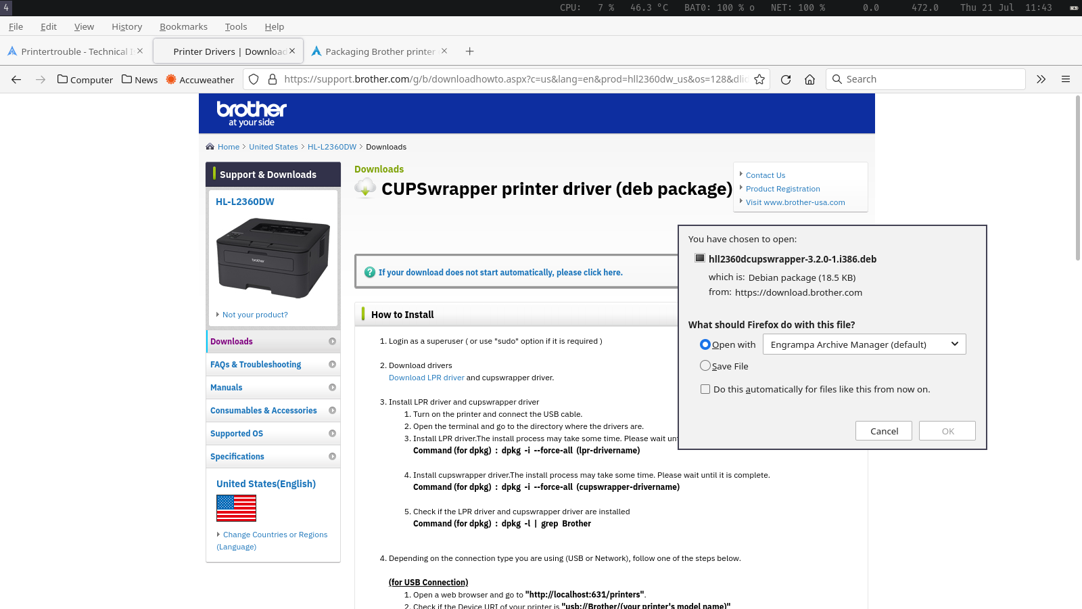Image resolution: width=1082 pixels, height=609 pixels.
Task: Open the browser home page icon
Action: click(809, 79)
